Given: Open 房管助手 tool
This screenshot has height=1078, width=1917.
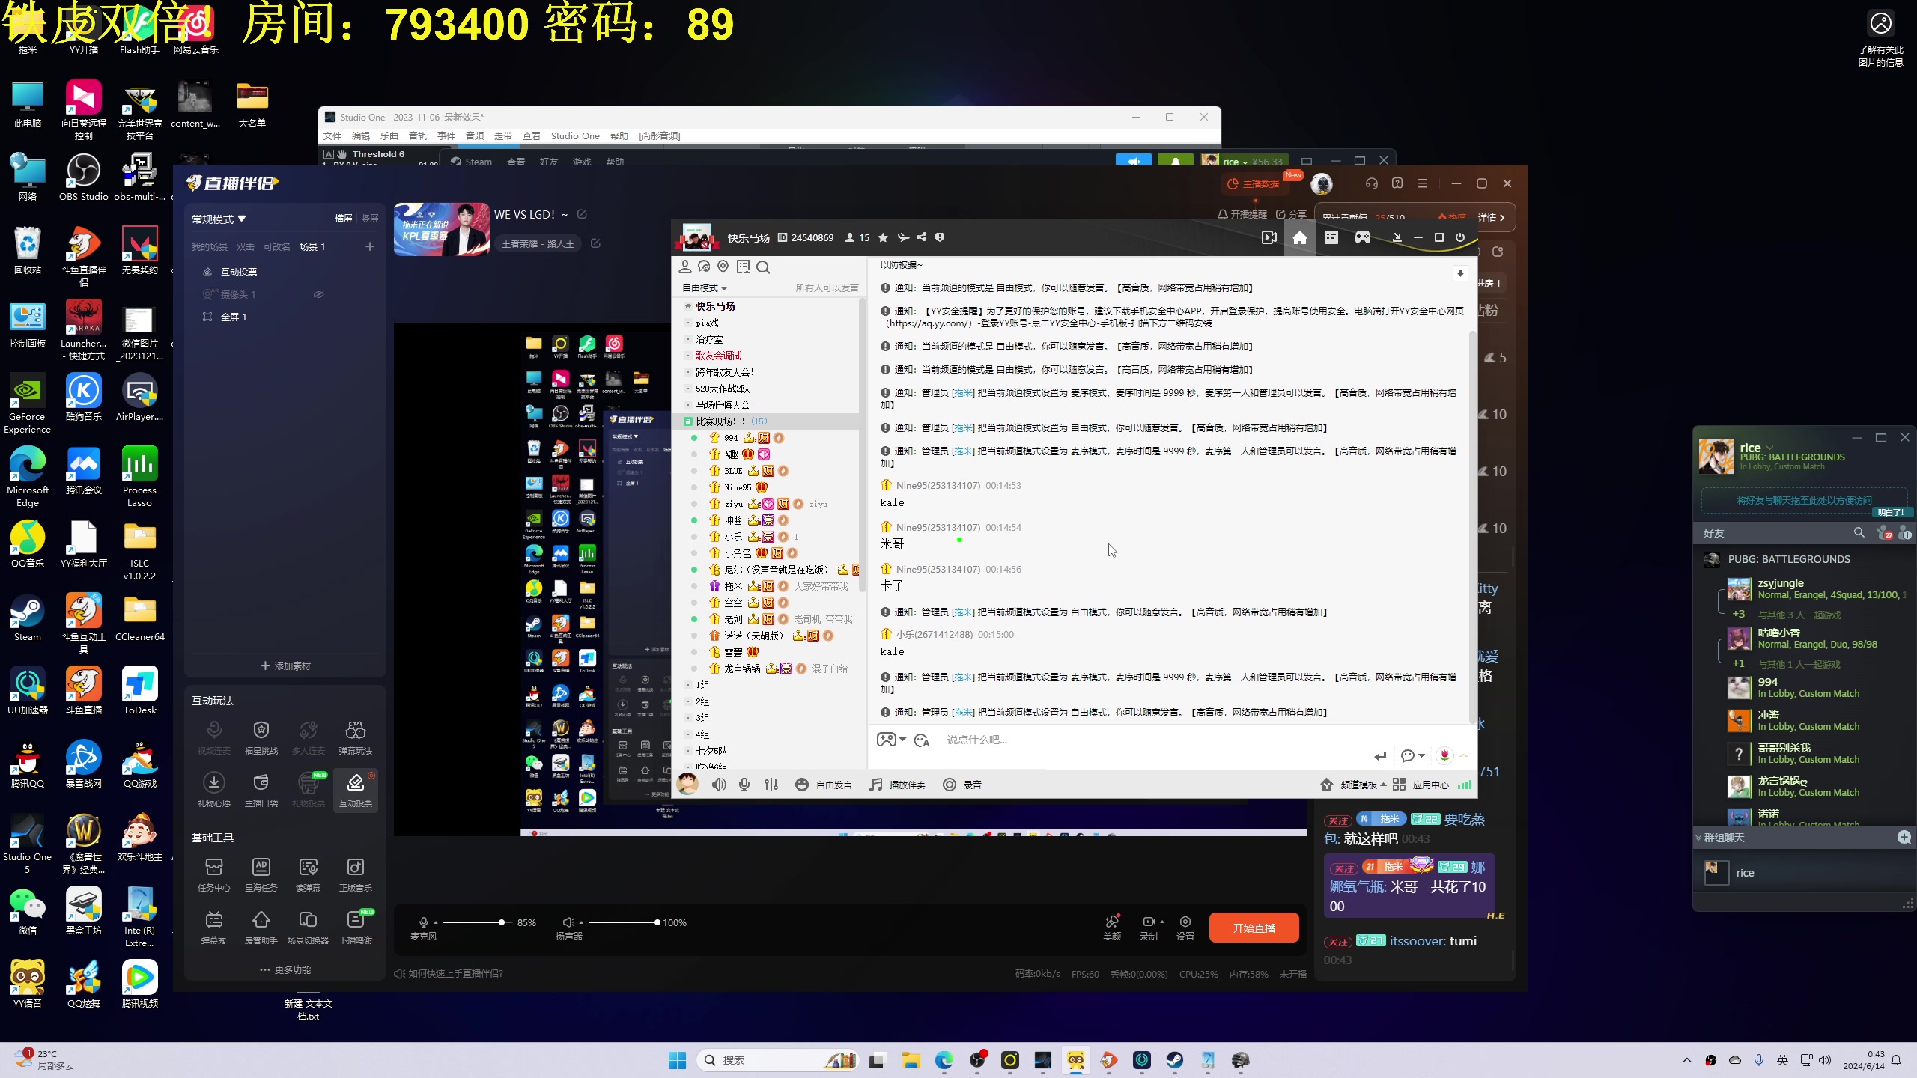Looking at the screenshot, I should (261, 926).
